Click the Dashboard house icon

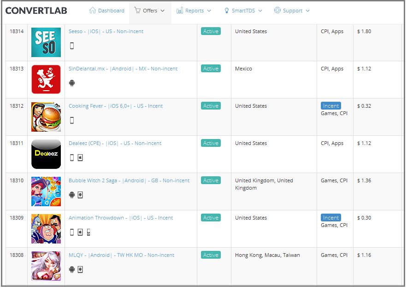[92, 11]
